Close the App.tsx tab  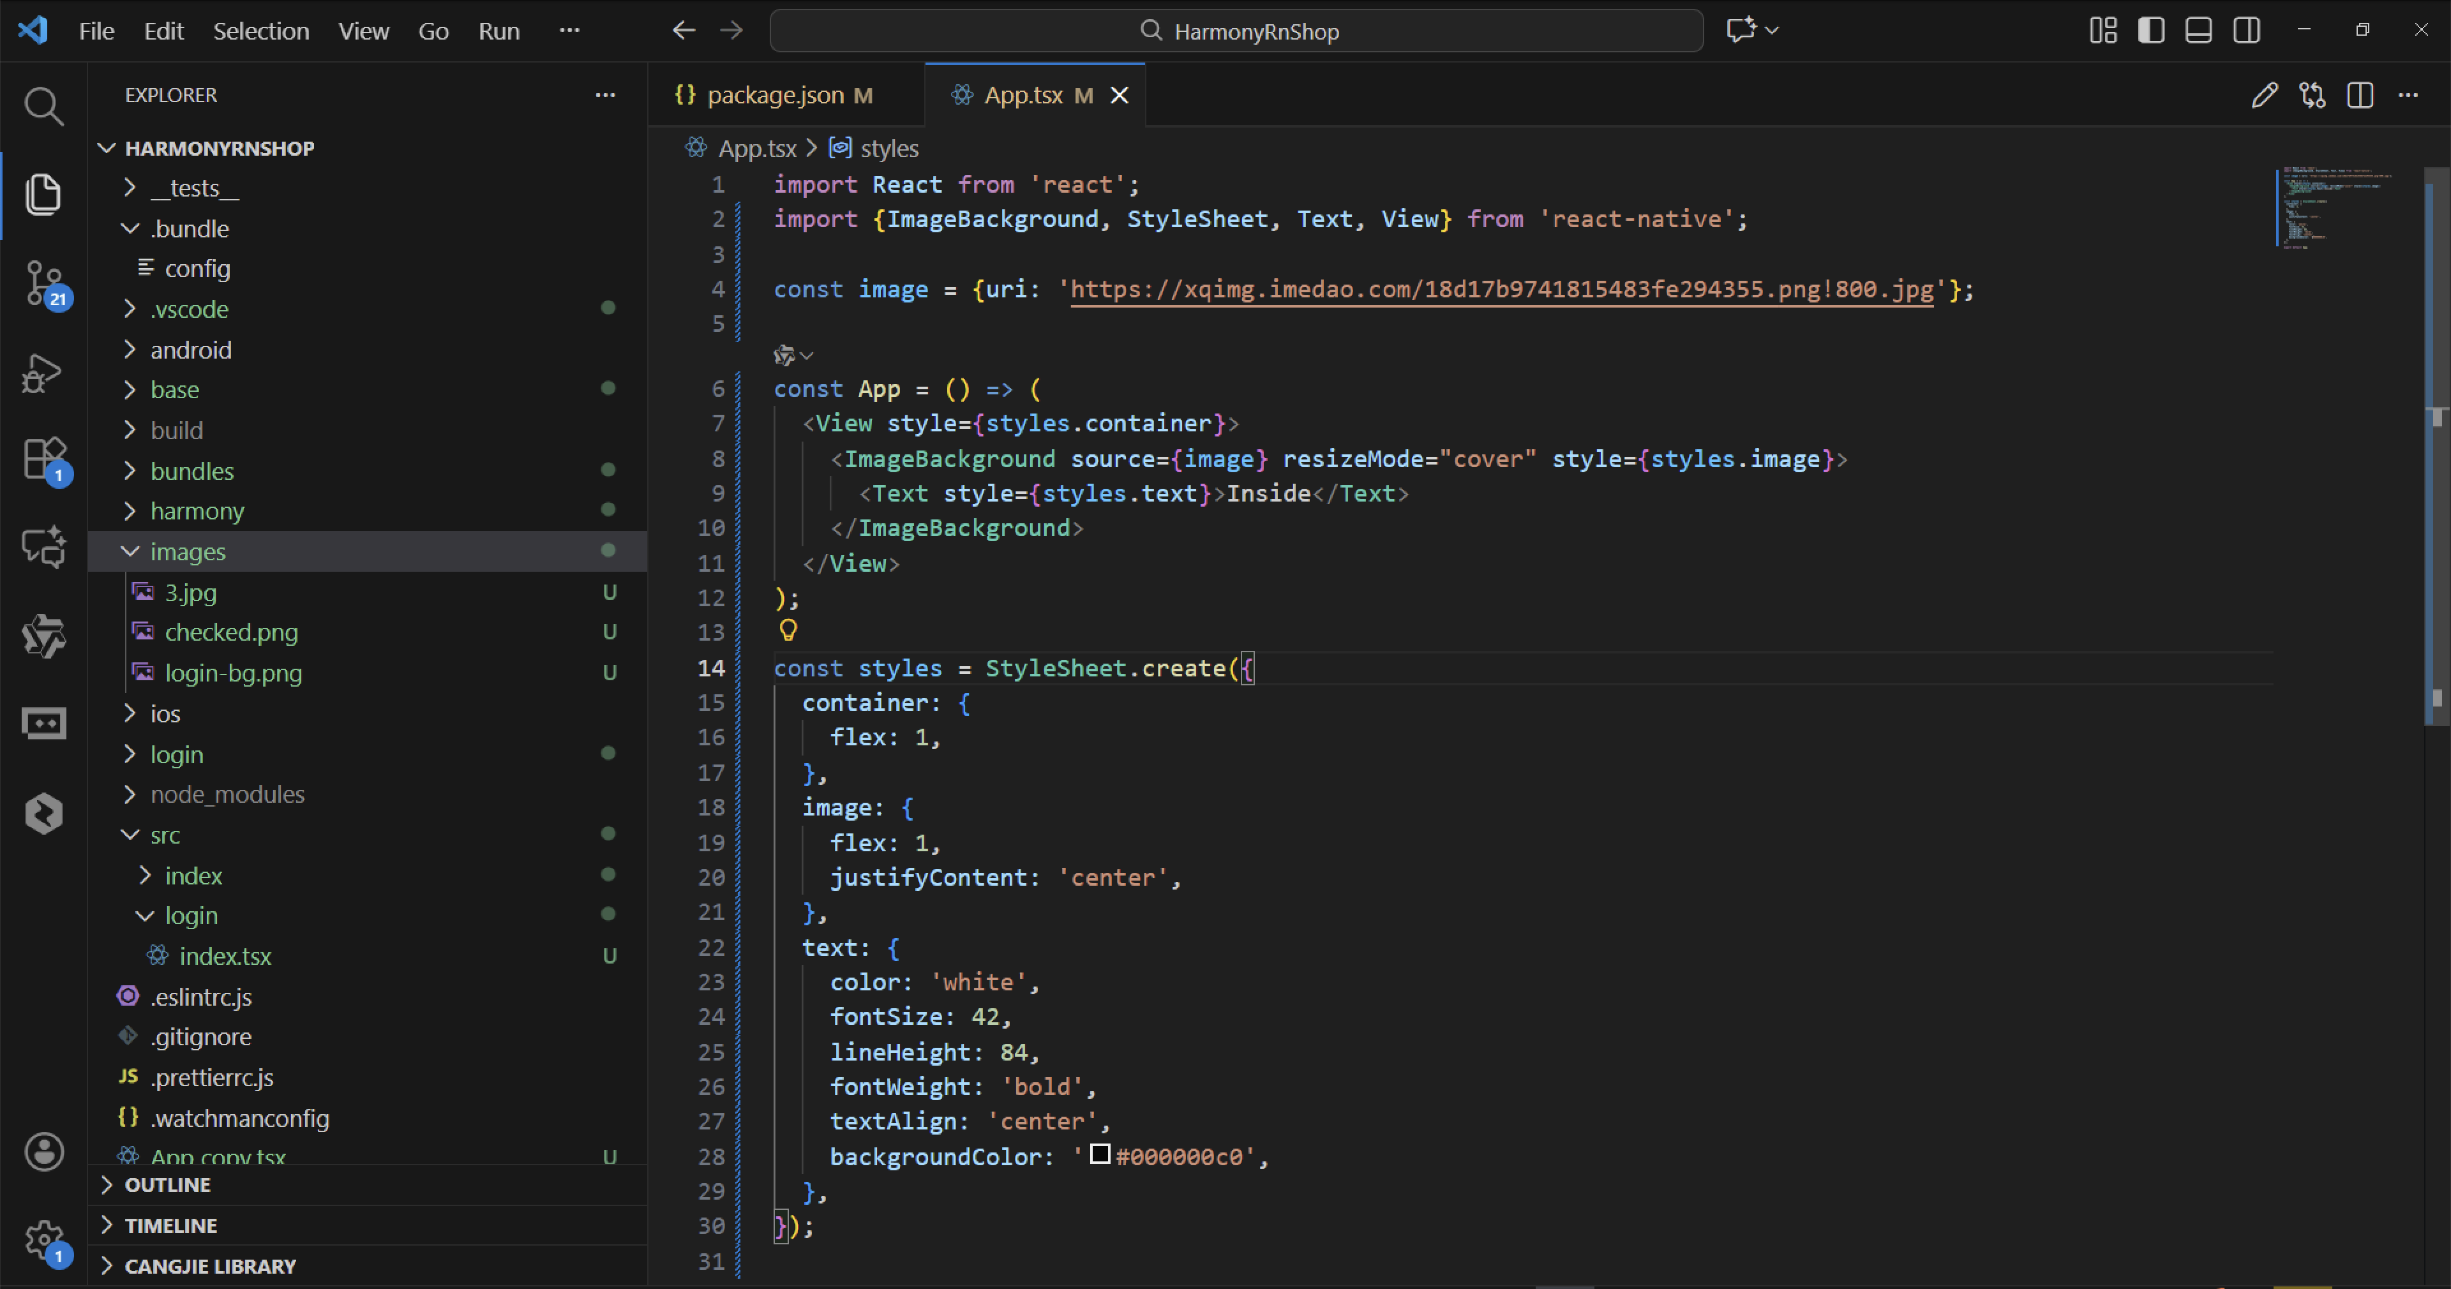pyautogui.click(x=1120, y=95)
